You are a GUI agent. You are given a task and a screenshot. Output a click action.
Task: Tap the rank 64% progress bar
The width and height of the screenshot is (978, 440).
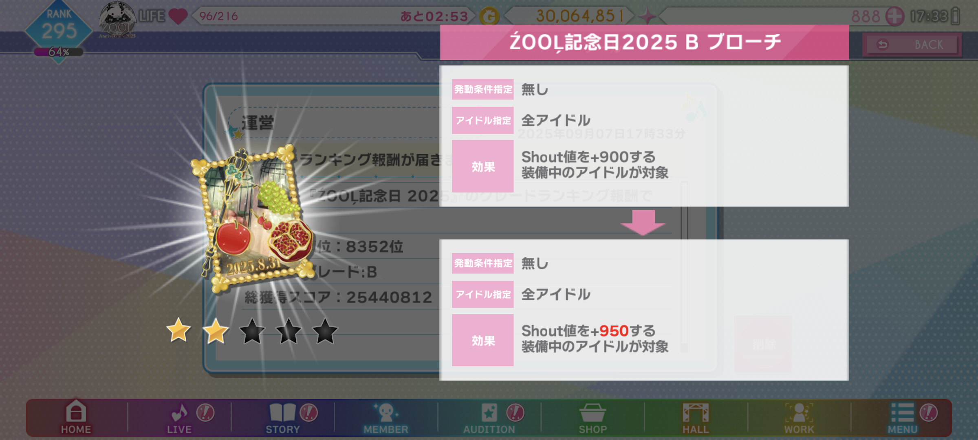tap(59, 52)
